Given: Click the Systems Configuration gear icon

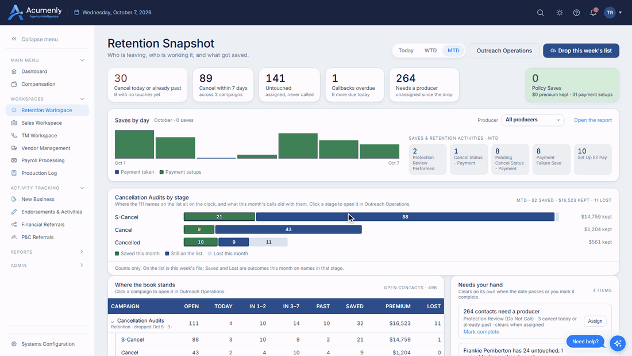Looking at the screenshot, I should point(14,344).
